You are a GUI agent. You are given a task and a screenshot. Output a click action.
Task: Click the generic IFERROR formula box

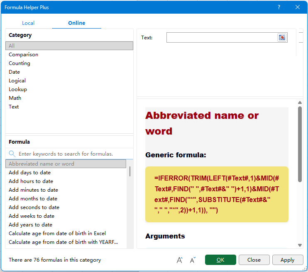[x=217, y=194]
